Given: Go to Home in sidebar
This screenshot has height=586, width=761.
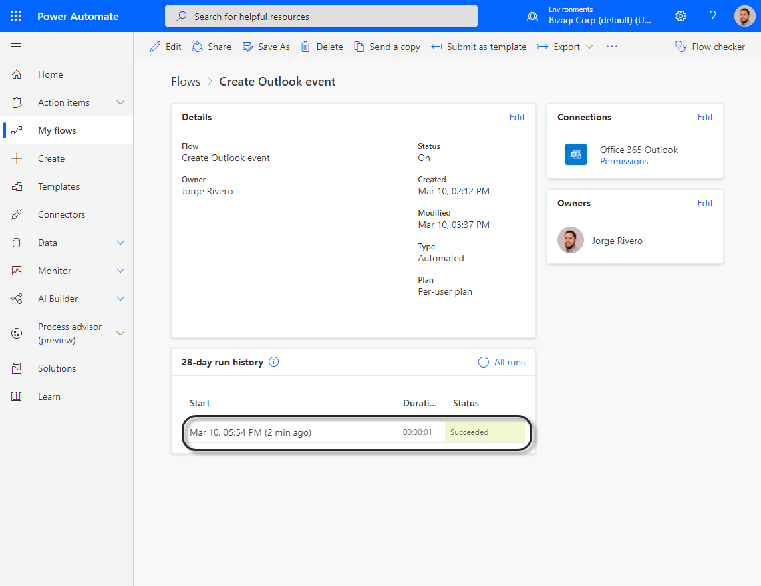Looking at the screenshot, I should click(51, 74).
